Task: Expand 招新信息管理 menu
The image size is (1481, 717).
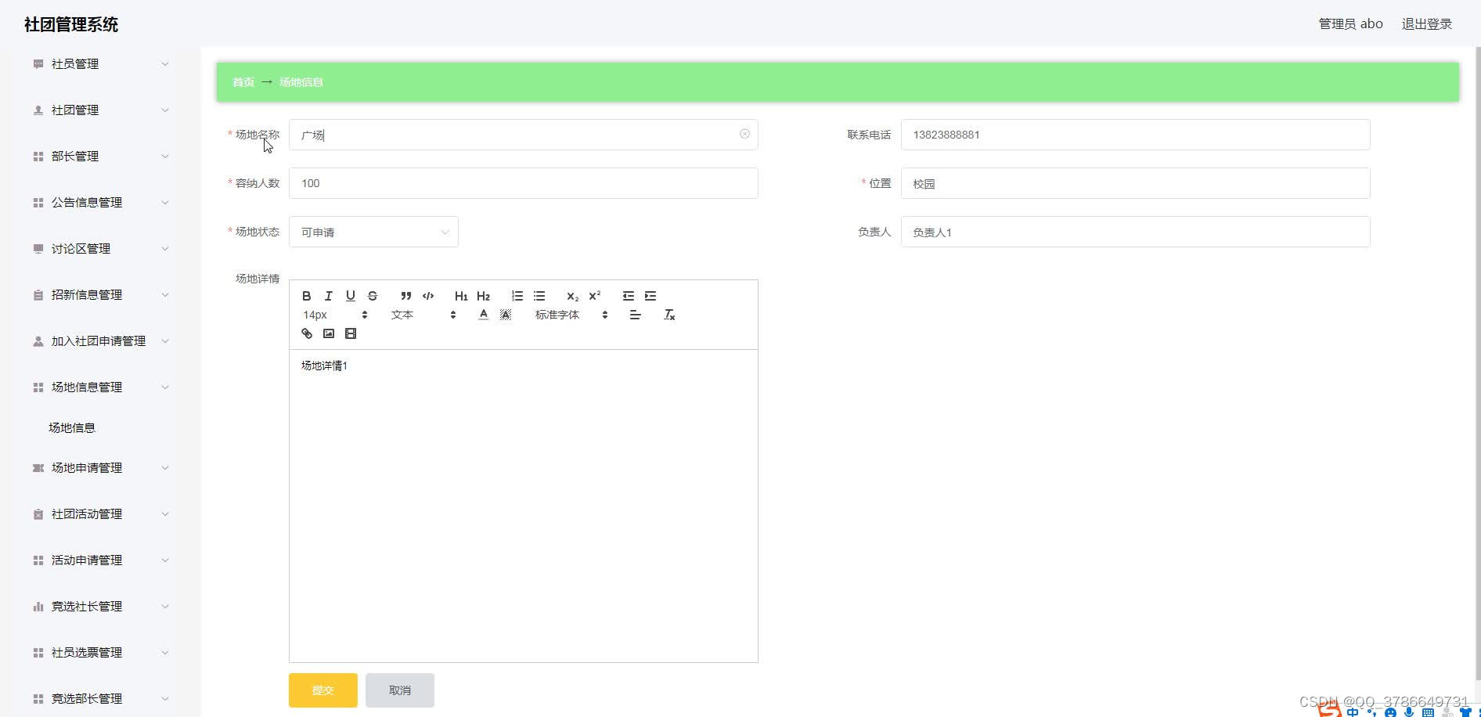Action: (x=100, y=295)
